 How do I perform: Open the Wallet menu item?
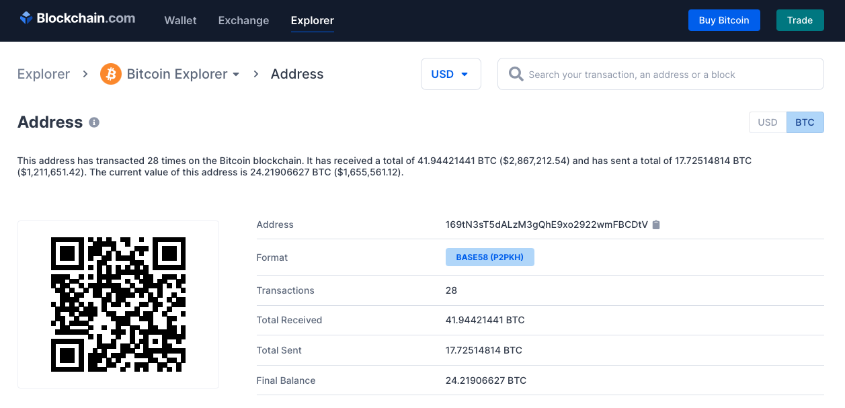coord(180,20)
